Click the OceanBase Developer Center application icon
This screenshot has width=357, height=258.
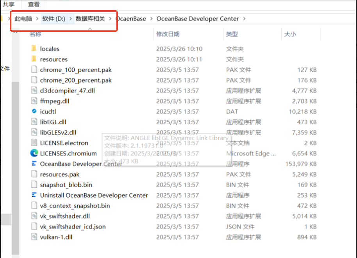point(34,163)
